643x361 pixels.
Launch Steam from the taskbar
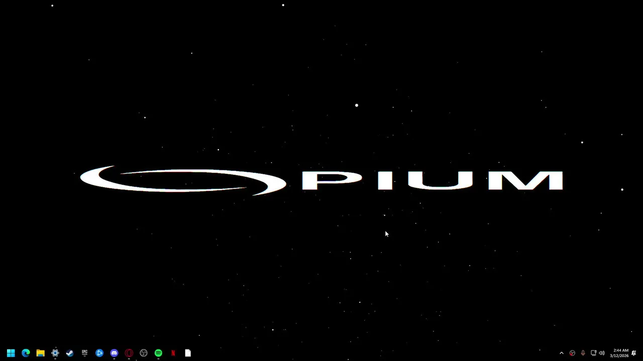(x=70, y=353)
